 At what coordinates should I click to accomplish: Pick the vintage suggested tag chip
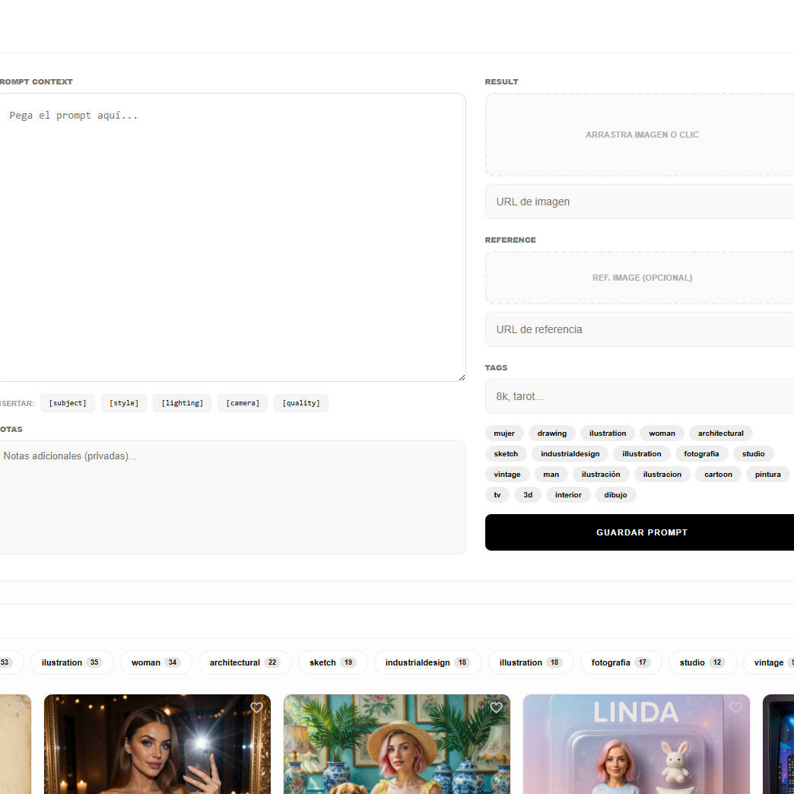pos(507,475)
